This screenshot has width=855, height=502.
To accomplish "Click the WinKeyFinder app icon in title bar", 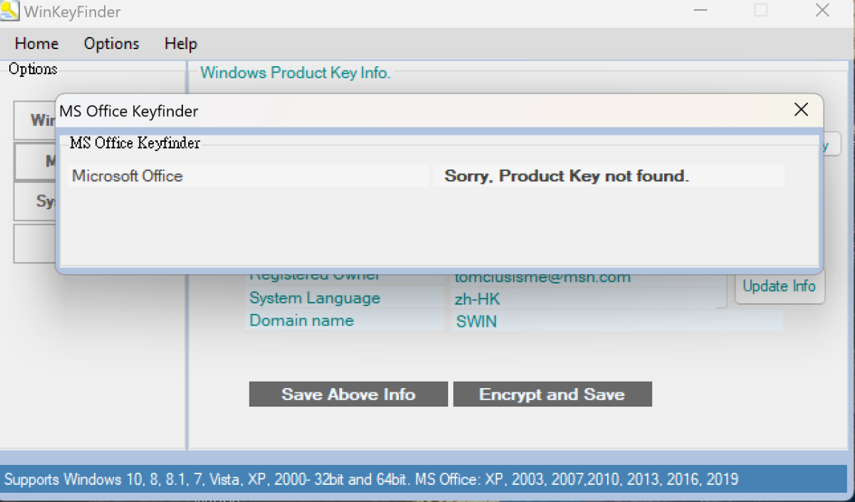I will click(x=10, y=11).
